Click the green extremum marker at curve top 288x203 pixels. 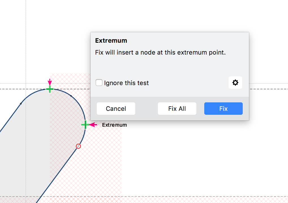click(50, 89)
